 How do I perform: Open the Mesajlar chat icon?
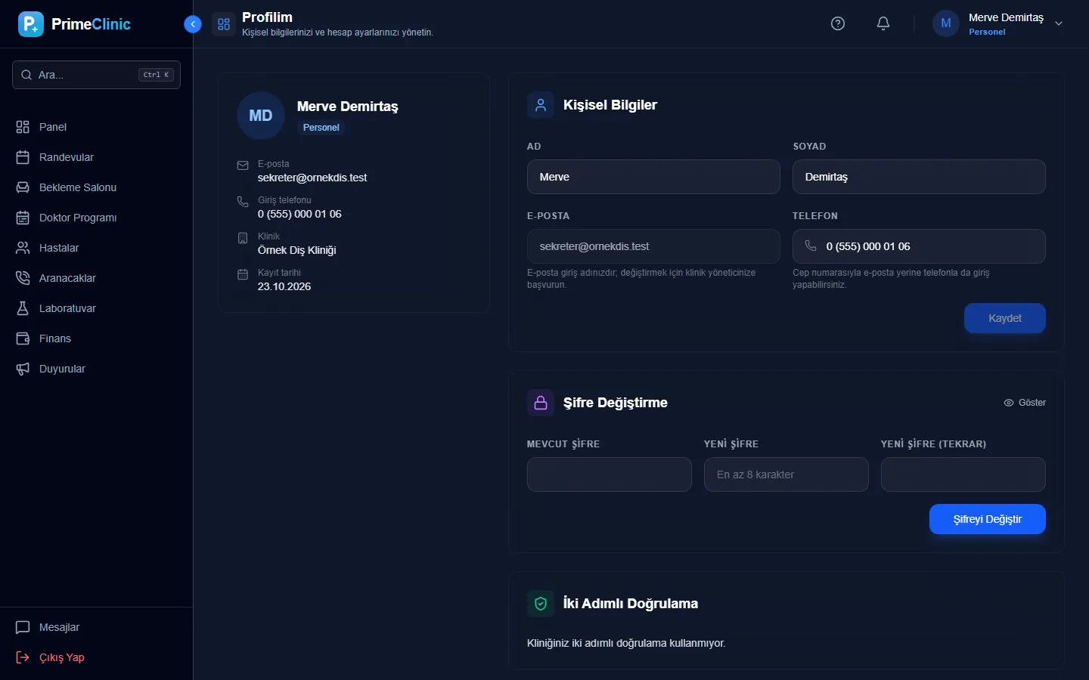pyautogui.click(x=23, y=627)
